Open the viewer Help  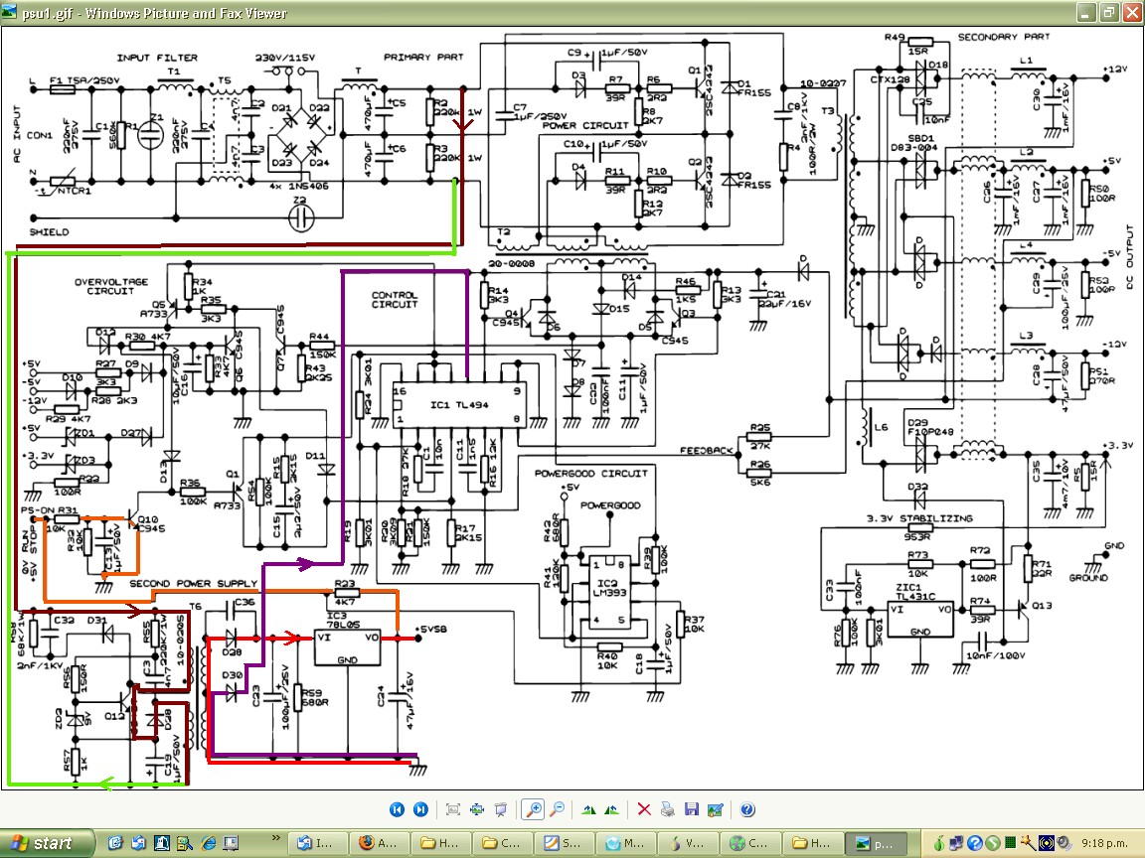click(x=747, y=809)
